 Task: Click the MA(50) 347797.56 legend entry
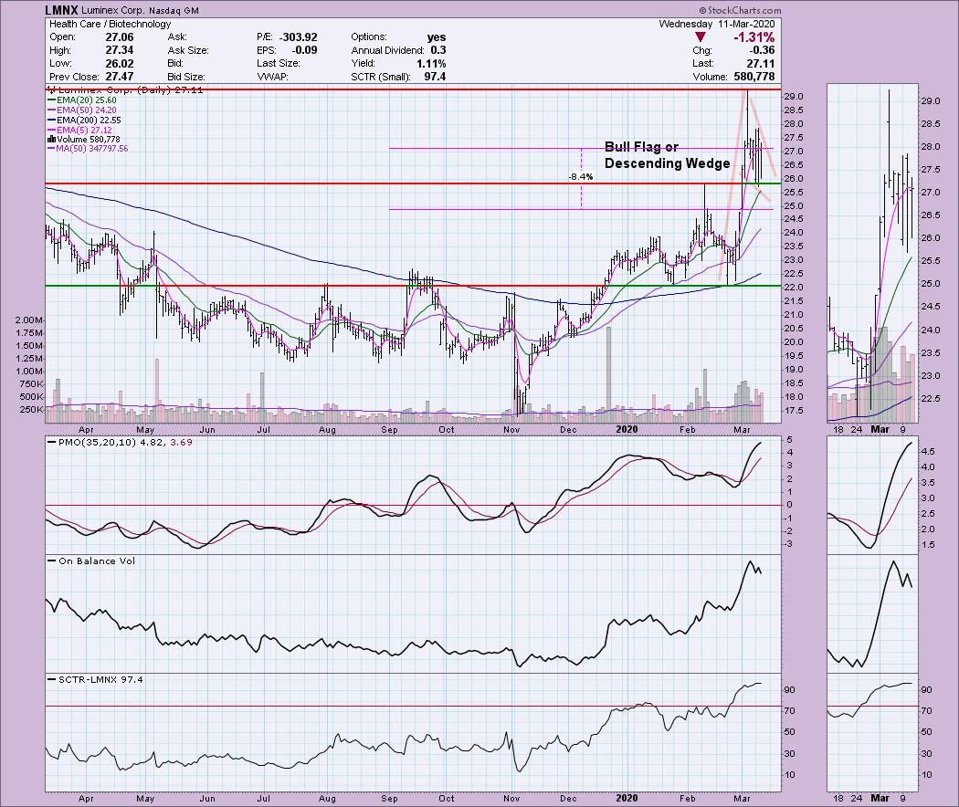88,149
